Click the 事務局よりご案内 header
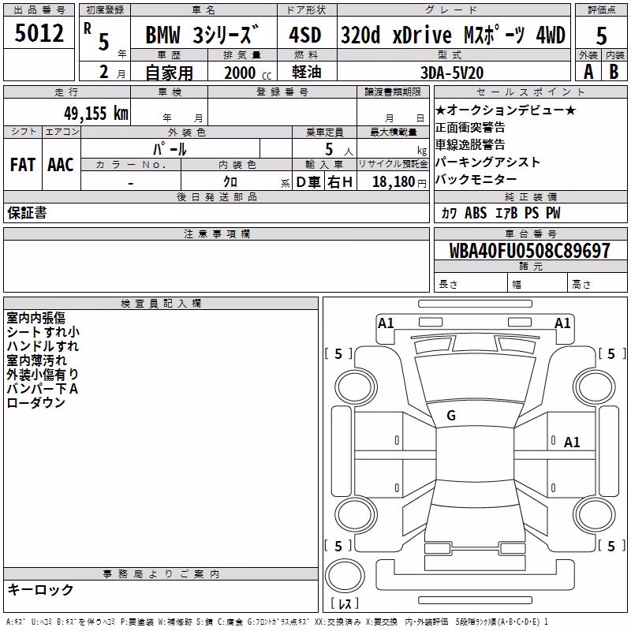 (x=161, y=574)
